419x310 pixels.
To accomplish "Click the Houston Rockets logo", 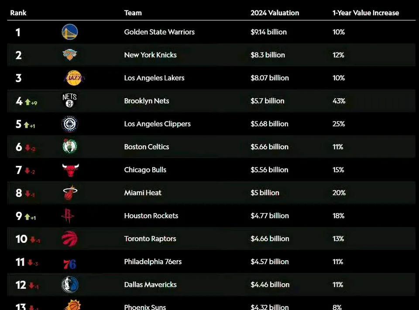I will point(68,215).
